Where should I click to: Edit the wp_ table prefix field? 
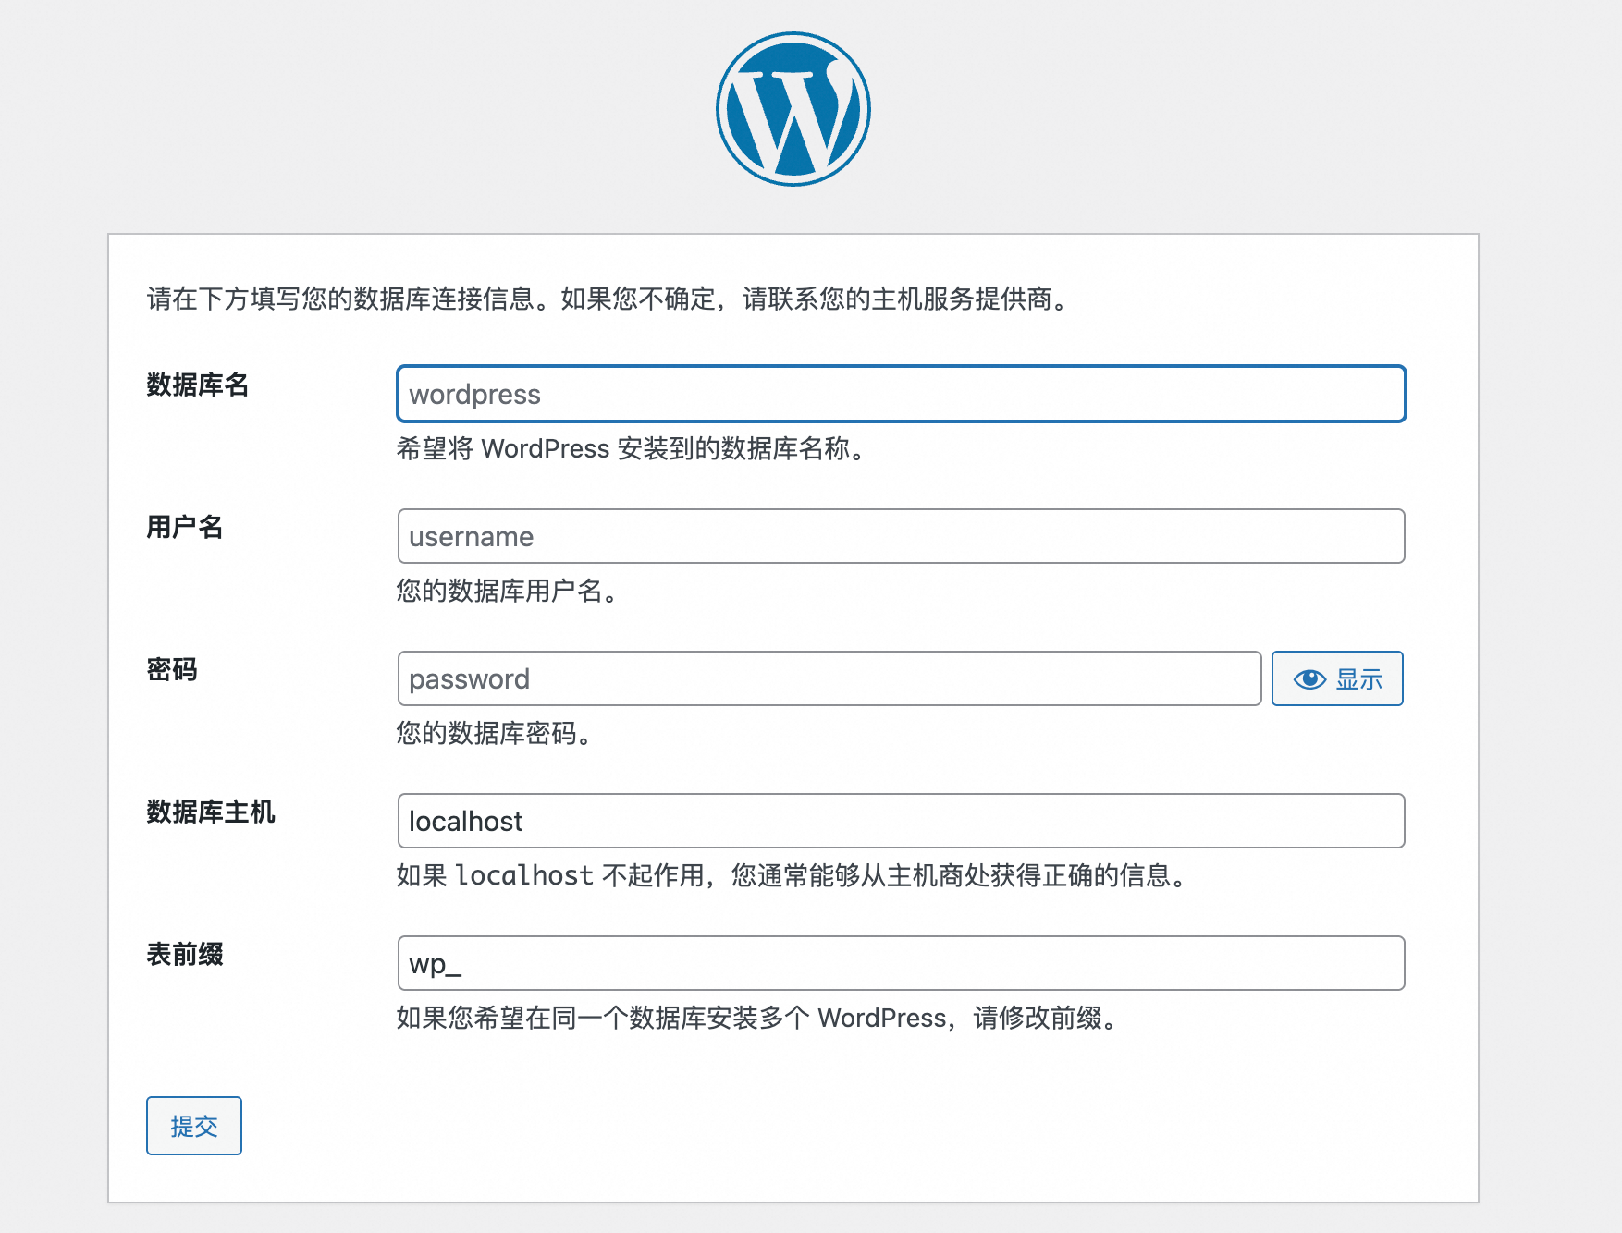pos(902,963)
